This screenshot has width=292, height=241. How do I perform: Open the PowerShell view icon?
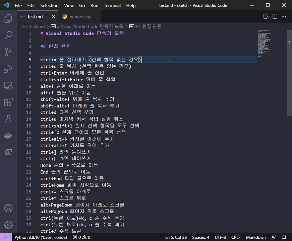click(x=8, y=152)
